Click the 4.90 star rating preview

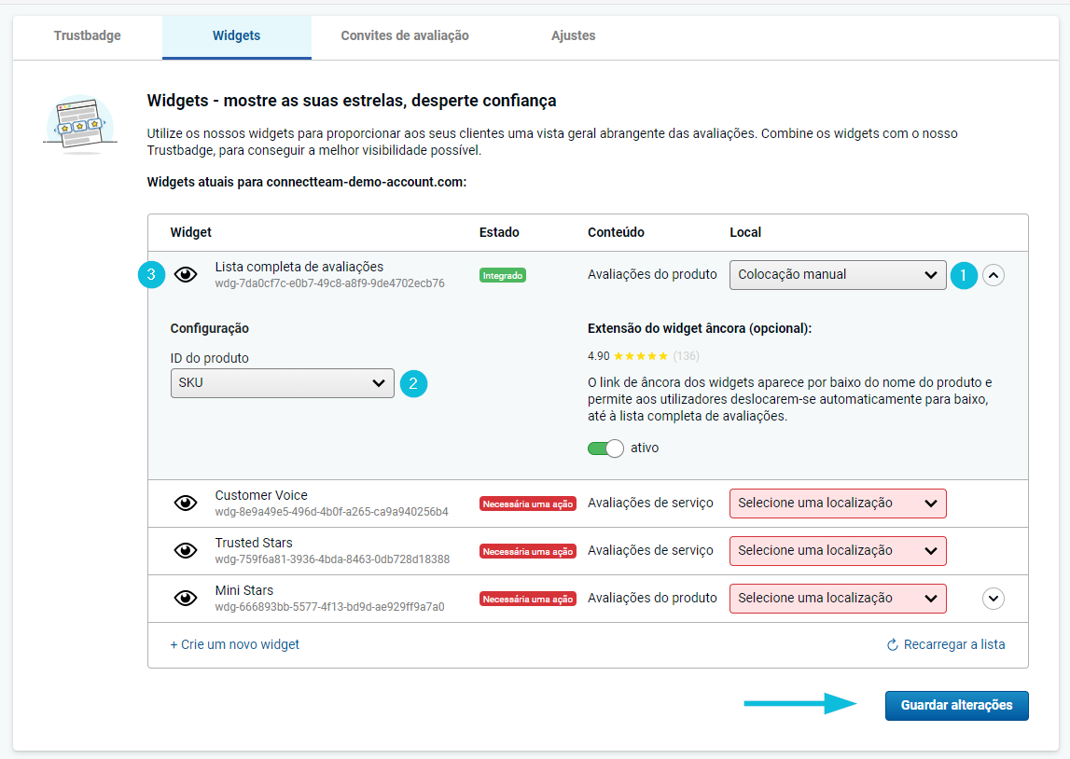[x=643, y=356]
